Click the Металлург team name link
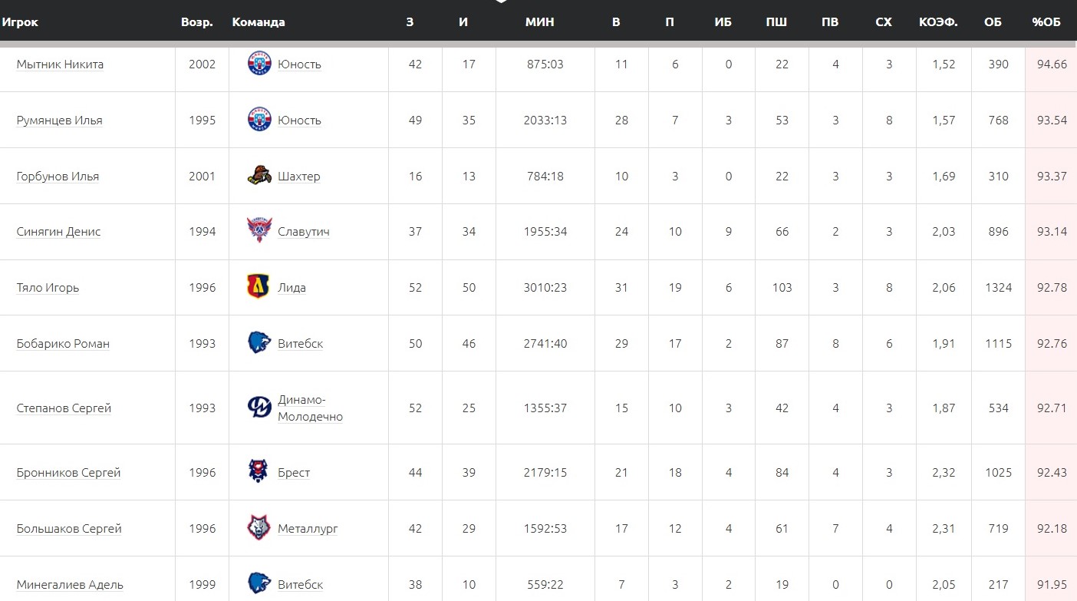Viewport: 1077px width, 601px height. pyautogui.click(x=308, y=529)
